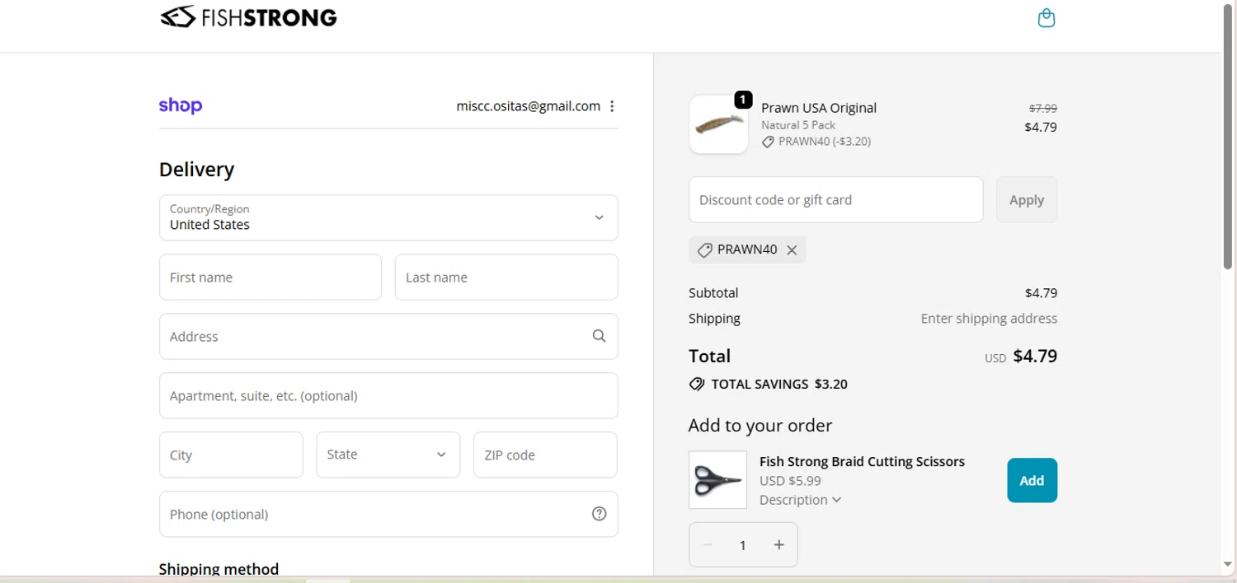The width and height of the screenshot is (1237, 583).
Task: Focus the City field
Action: coord(231,455)
